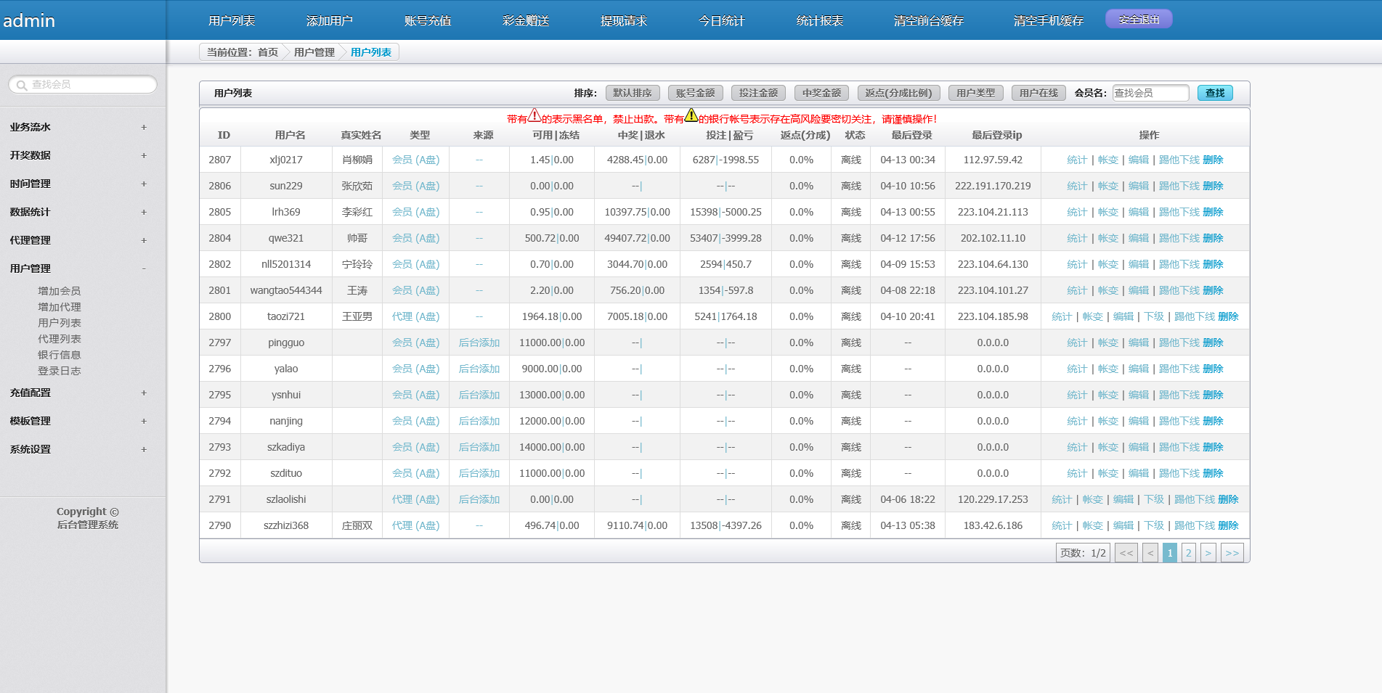Select page 2 in pagination

[x=1189, y=553]
